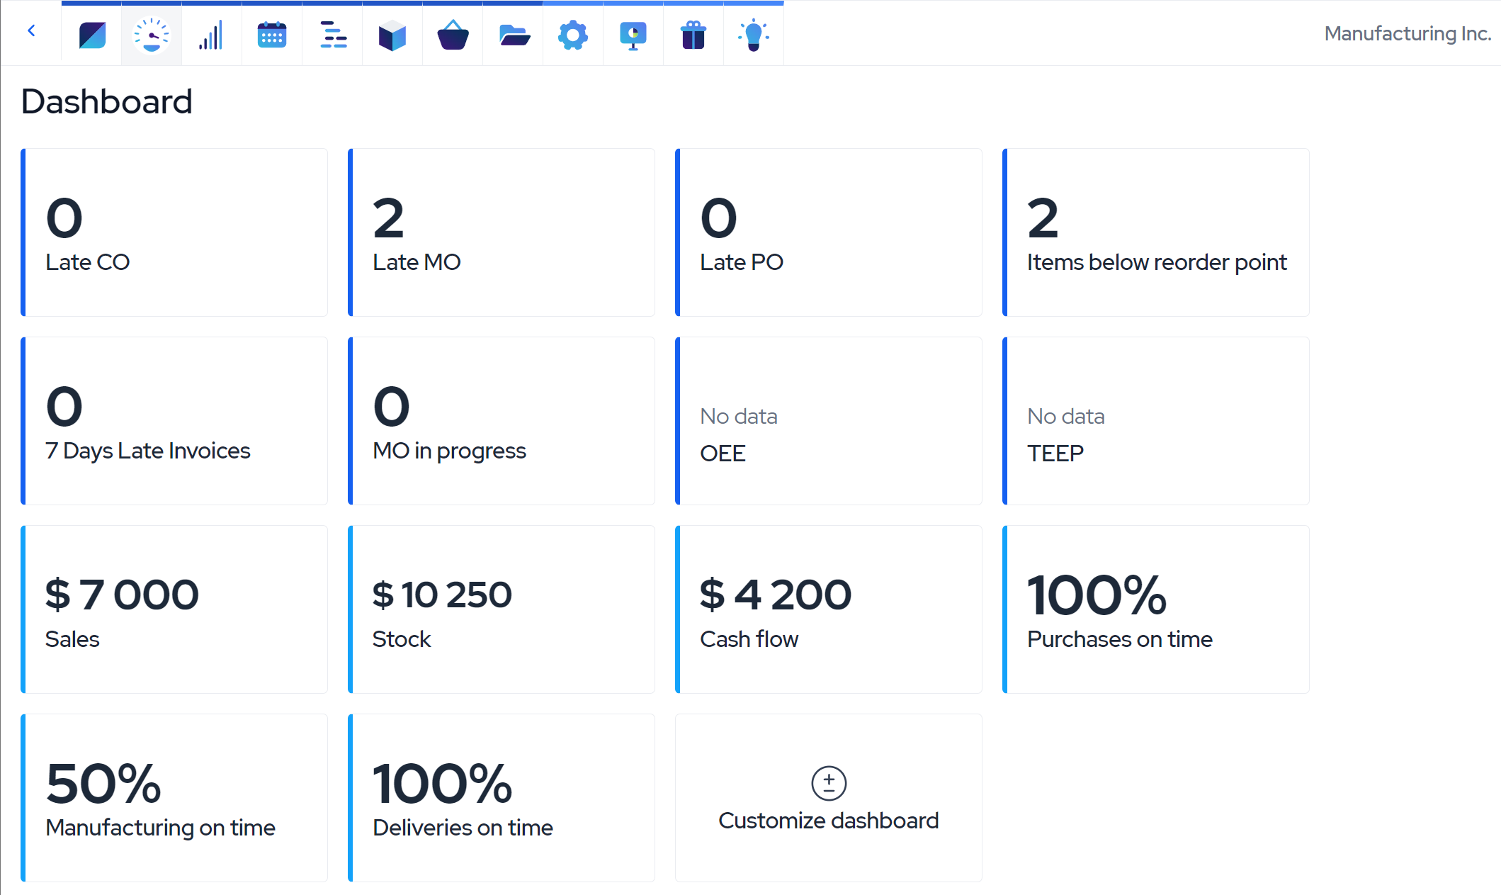This screenshot has width=1501, height=895.
Task: Open Manufacturing on time tile
Action: coord(174,798)
